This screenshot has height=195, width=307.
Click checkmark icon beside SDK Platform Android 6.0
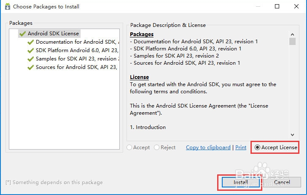pyautogui.click(x=30, y=50)
